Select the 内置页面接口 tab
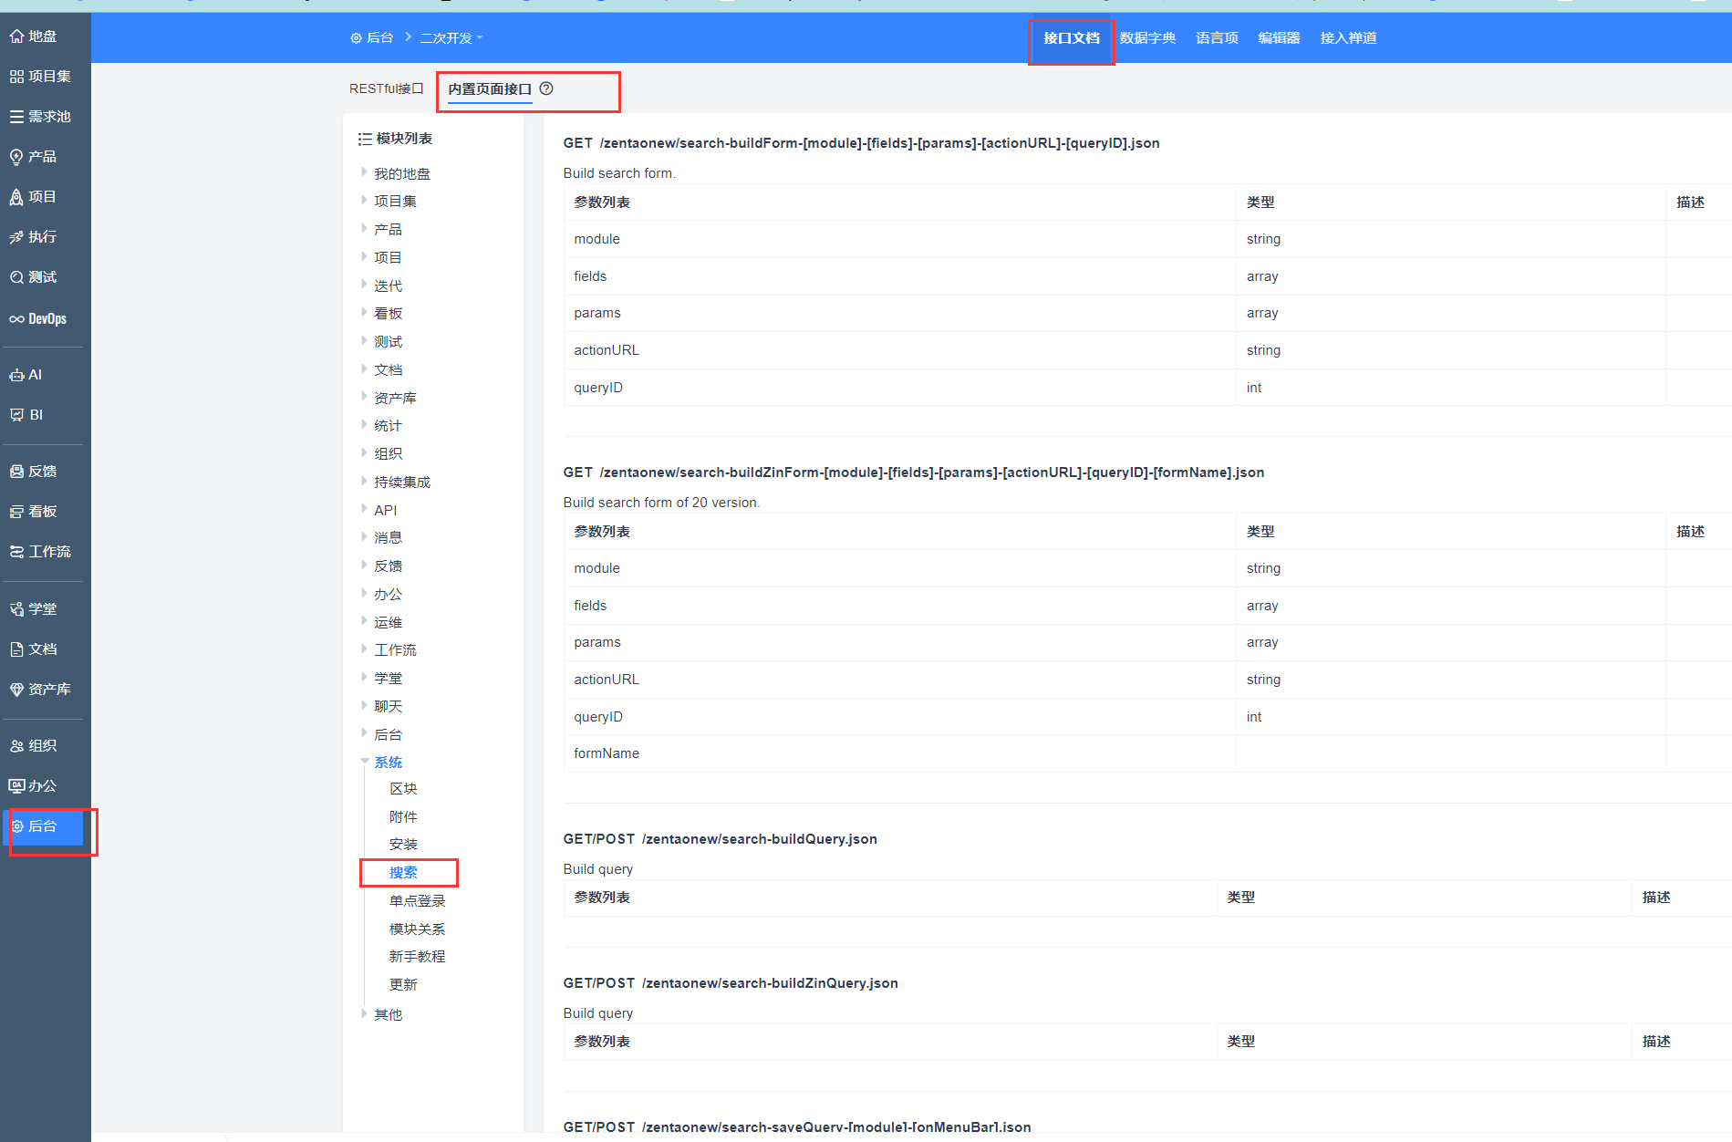Image resolution: width=1732 pixels, height=1142 pixels. [x=490, y=88]
